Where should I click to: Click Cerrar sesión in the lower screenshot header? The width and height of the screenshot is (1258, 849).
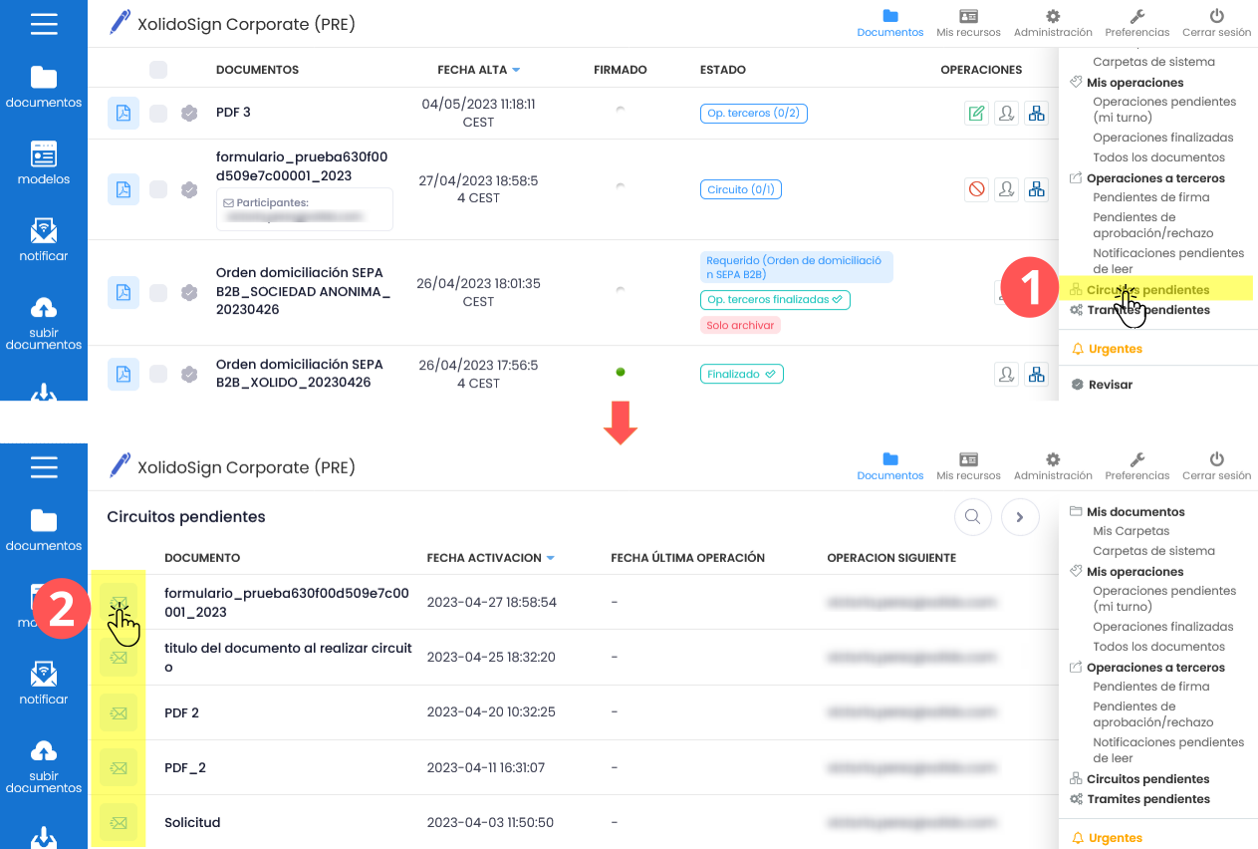1216,466
